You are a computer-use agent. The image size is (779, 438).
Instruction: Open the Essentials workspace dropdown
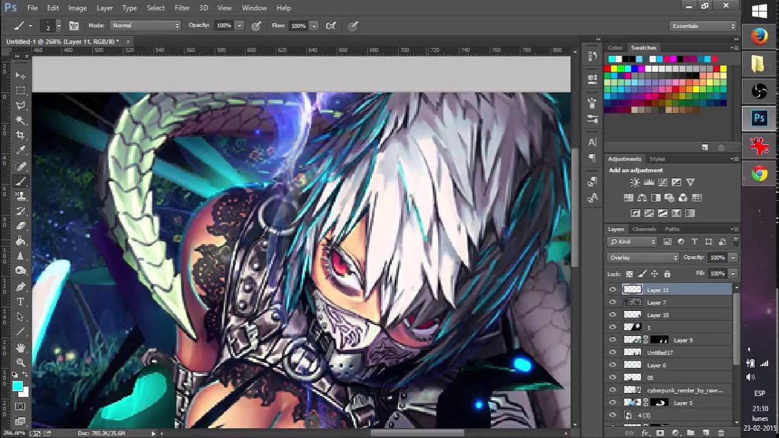pyautogui.click(x=703, y=26)
